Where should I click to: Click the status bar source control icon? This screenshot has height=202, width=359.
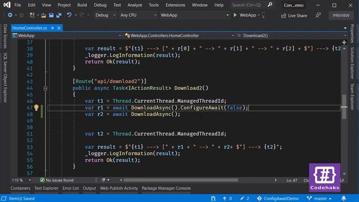pyautogui.click(x=213, y=199)
